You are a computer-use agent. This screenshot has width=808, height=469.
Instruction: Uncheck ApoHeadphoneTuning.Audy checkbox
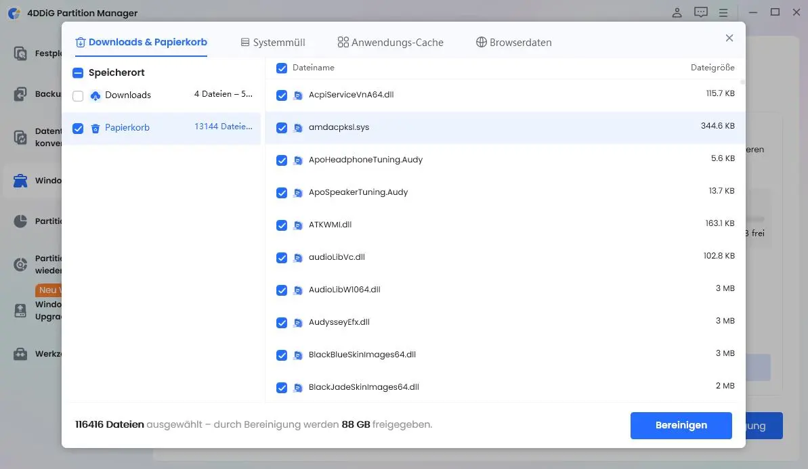click(x=281, y=160)
